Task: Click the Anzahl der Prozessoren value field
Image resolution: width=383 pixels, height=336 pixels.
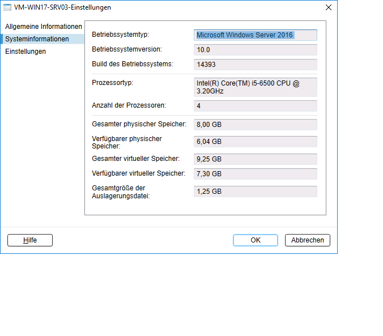Action: coord(255,106)
